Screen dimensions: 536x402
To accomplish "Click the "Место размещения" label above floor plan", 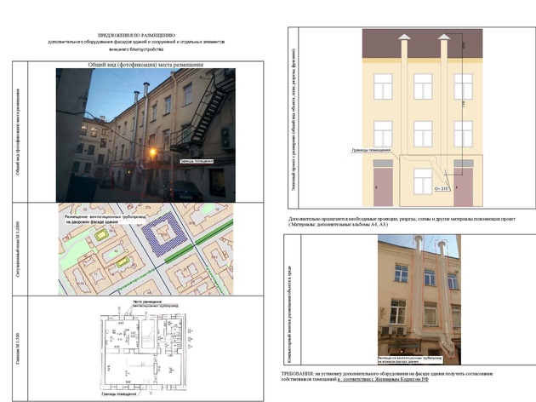I will [x=147, y=301].
